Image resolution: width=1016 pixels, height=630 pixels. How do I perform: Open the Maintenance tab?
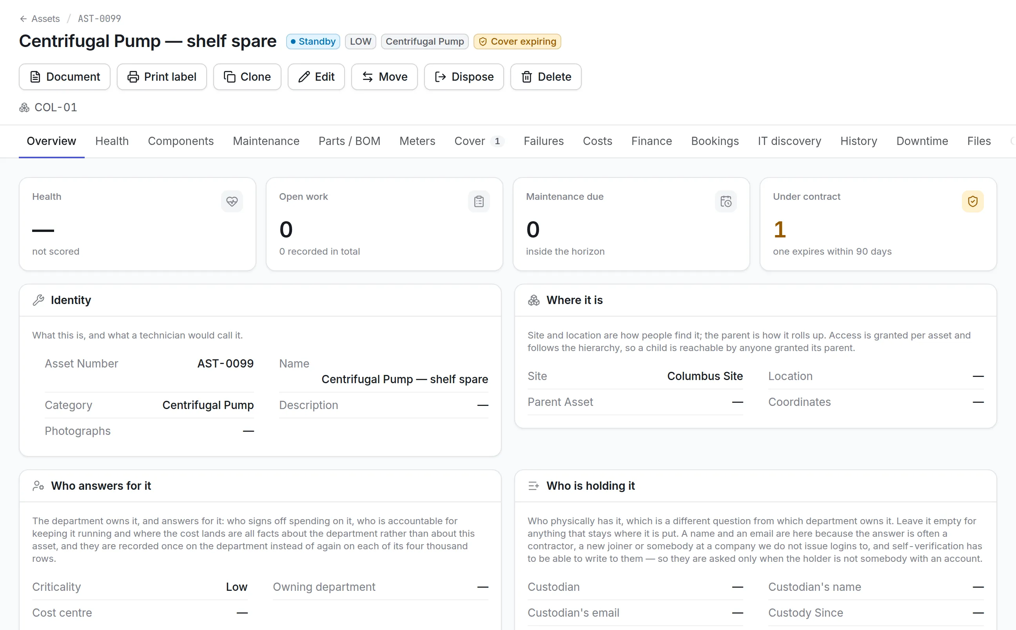pos(266,141)
